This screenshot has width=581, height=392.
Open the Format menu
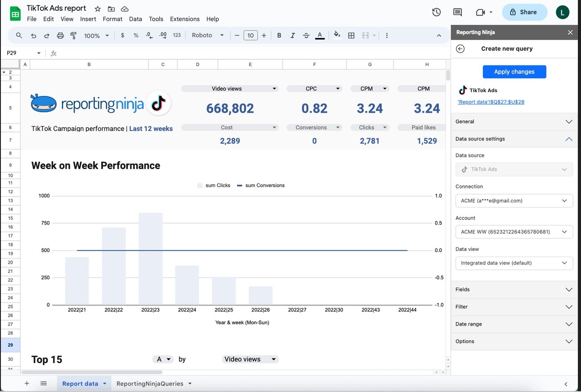pos(112,19)
